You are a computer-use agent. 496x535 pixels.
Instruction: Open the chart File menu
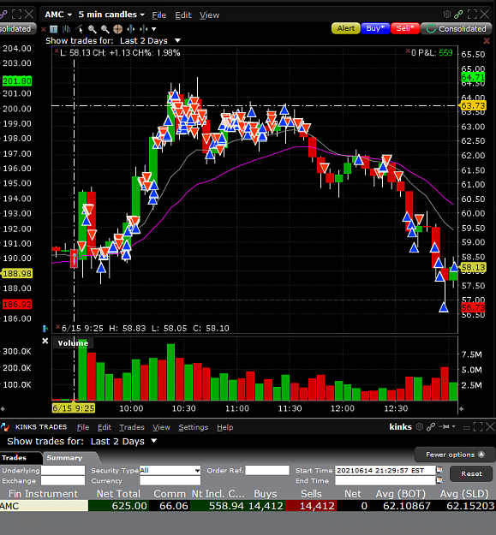point(159,15)
